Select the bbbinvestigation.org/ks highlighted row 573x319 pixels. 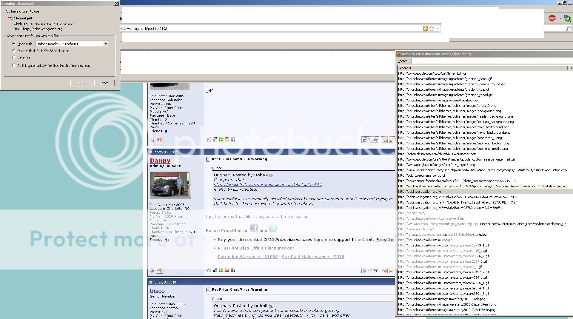(x=485, y=192)
